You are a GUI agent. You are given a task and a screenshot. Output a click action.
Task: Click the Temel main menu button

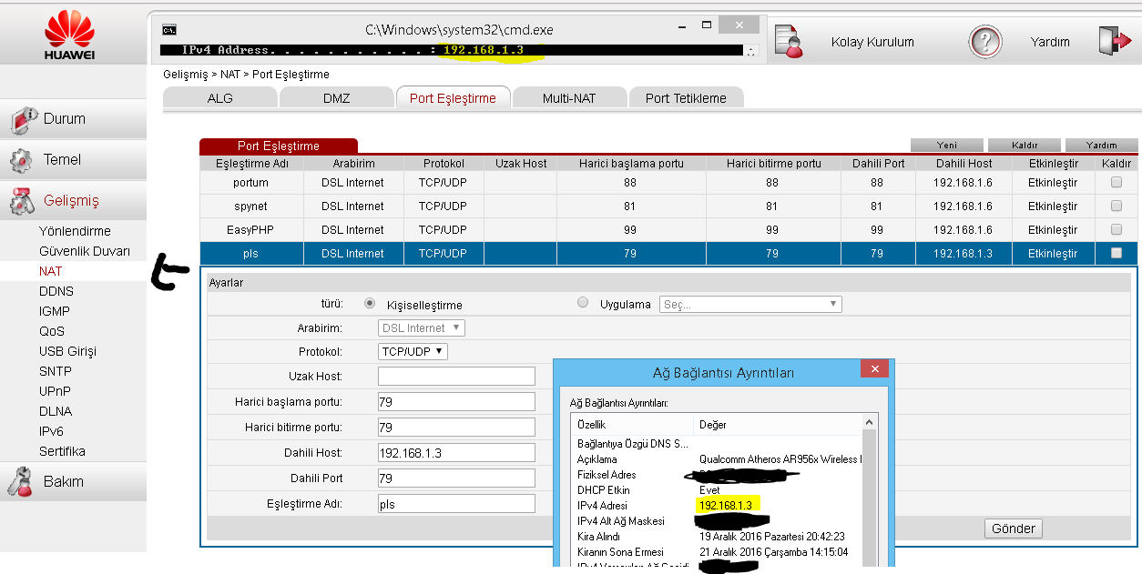tap(73, 160)
